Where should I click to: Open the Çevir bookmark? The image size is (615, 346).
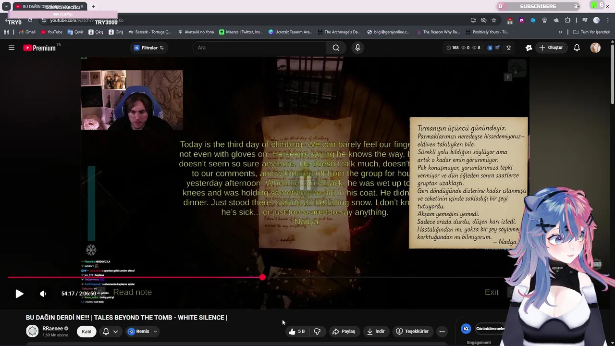75,32
